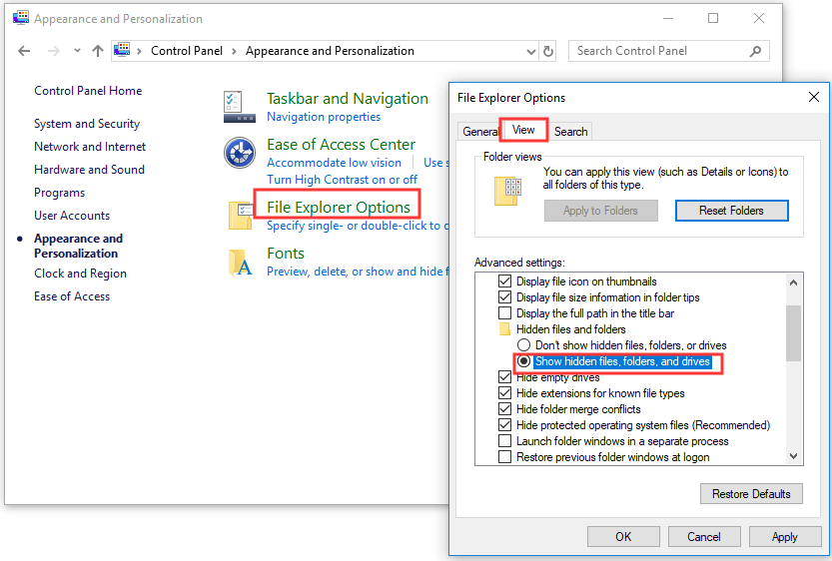Click Control Panel in the breadcrumb
Viewport: 832px width, 561px height.
(x=187, y=51)
